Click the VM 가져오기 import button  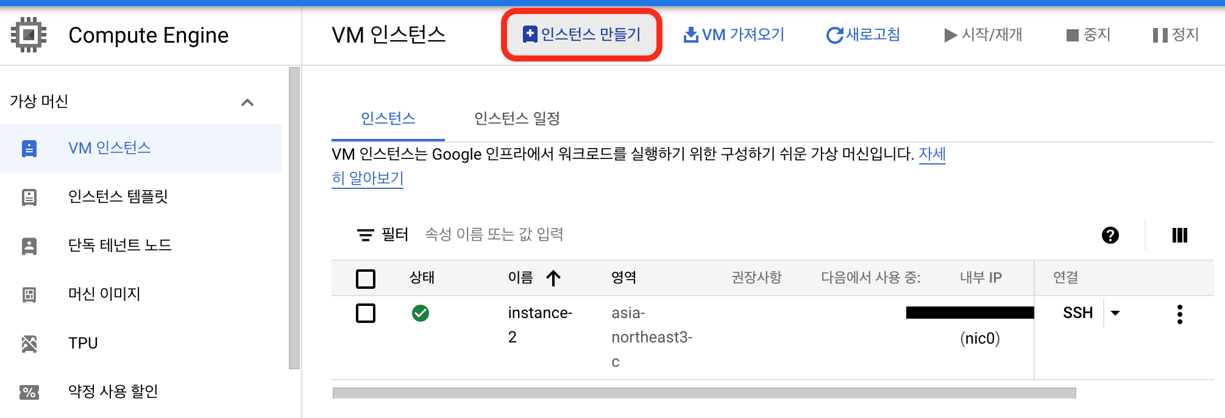(x=734, y=35)
